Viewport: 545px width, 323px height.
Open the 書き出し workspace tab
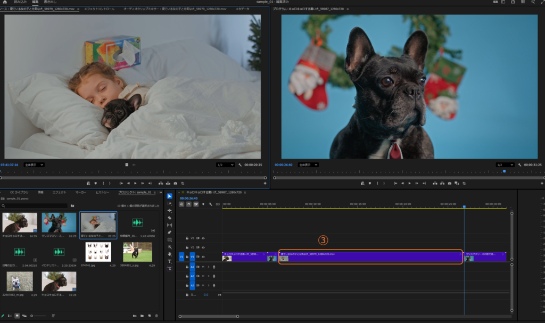point(51,2)
